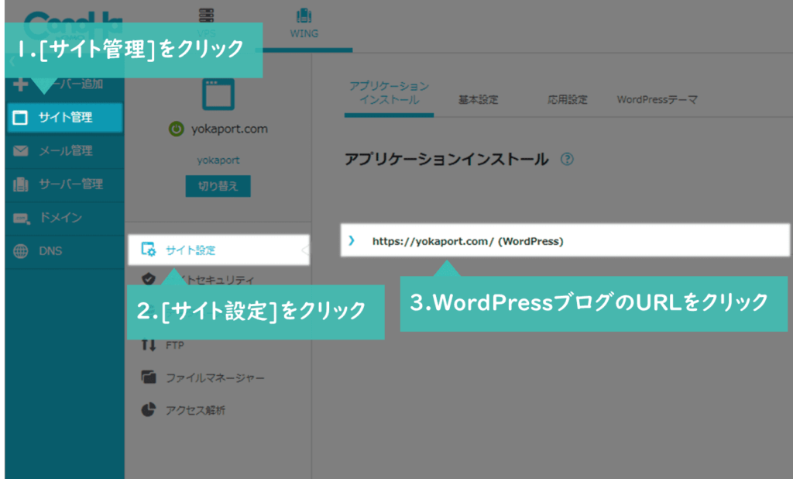Viewport: 793px width, 479px height.
Task: Click the WING server icon
Action: pyautogui.click(x=304, y=16)
